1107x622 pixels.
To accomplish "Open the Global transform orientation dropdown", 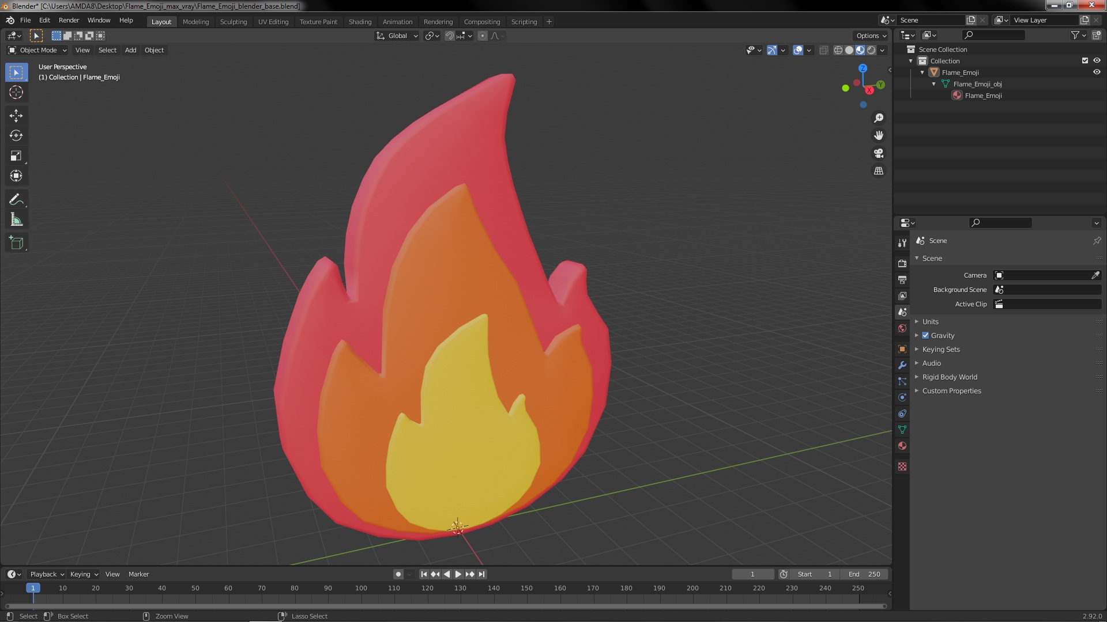I will pos(397,36).
